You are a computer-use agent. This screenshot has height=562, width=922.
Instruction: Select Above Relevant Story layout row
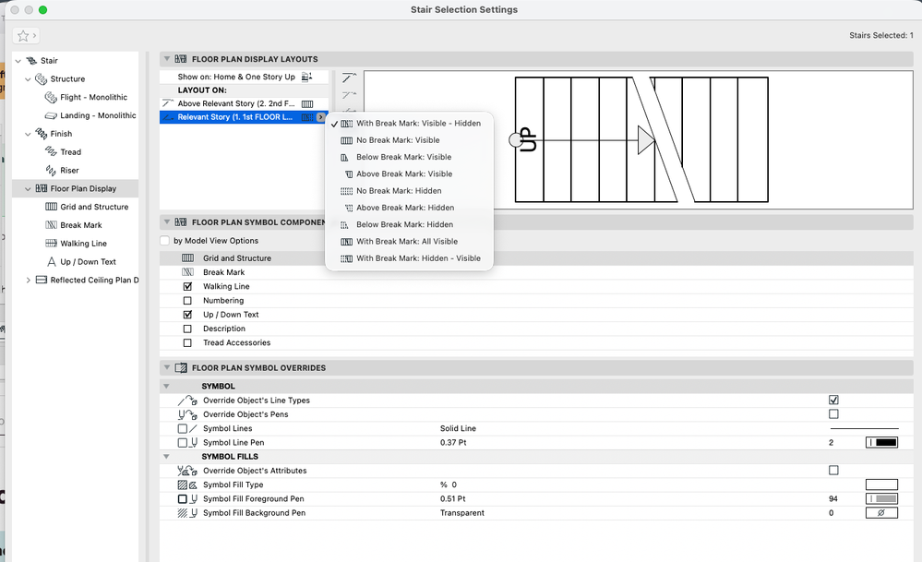pos(244,103)
